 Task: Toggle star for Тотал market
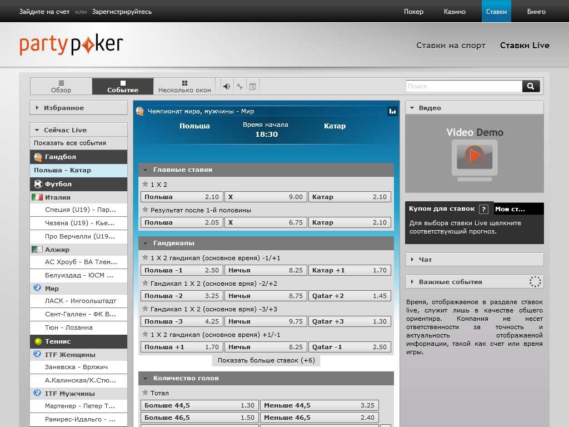point(145,393)
